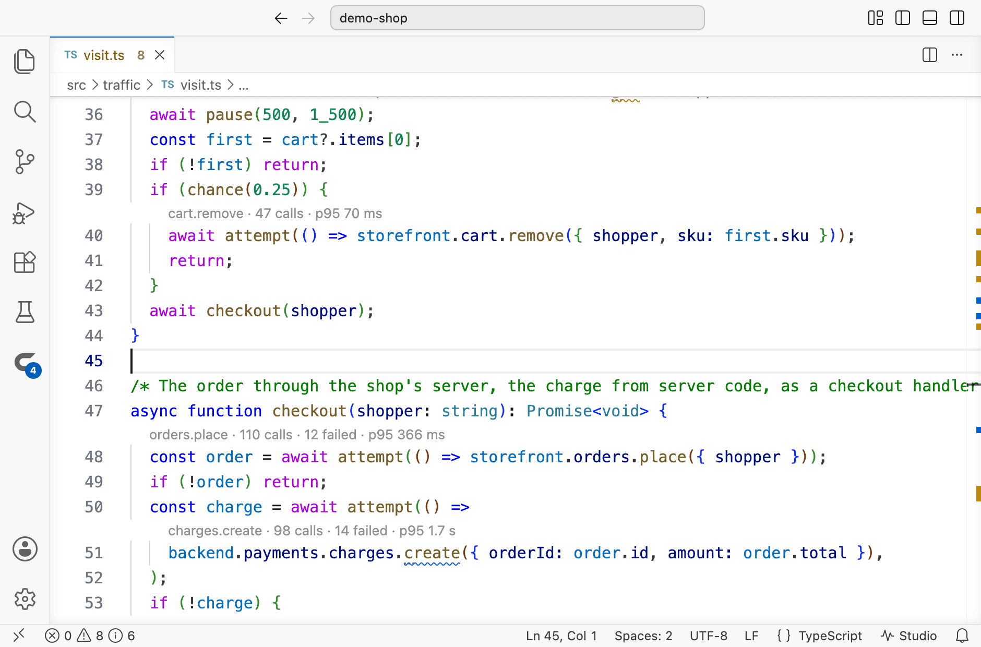Screen dimensions: 981x647
Task: Open the Source Control view
Action: click(x=25, y=162)
